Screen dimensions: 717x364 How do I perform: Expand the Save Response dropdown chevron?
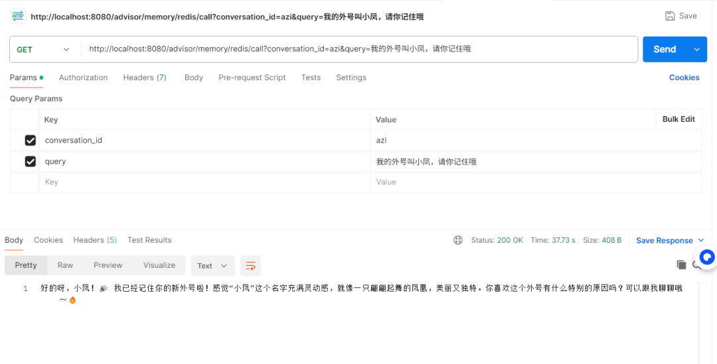pyautogui.click(x=701, y=240)
